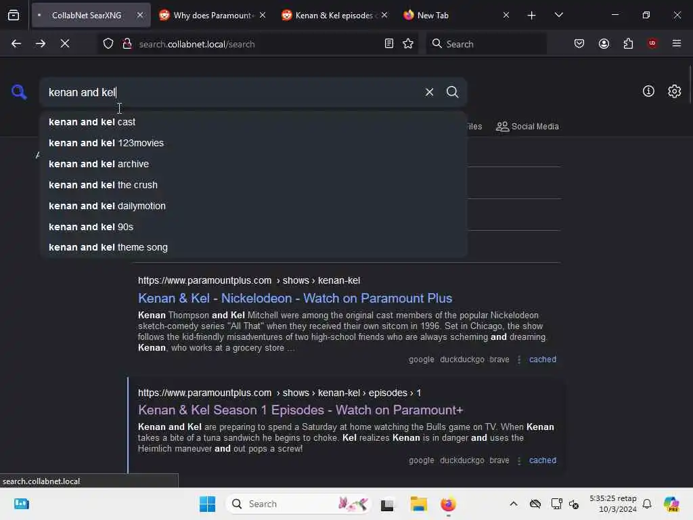This screenshot has width=693, height=520.
Task: Open uBlock Origin extension icon
Action: tap(652, 43)
